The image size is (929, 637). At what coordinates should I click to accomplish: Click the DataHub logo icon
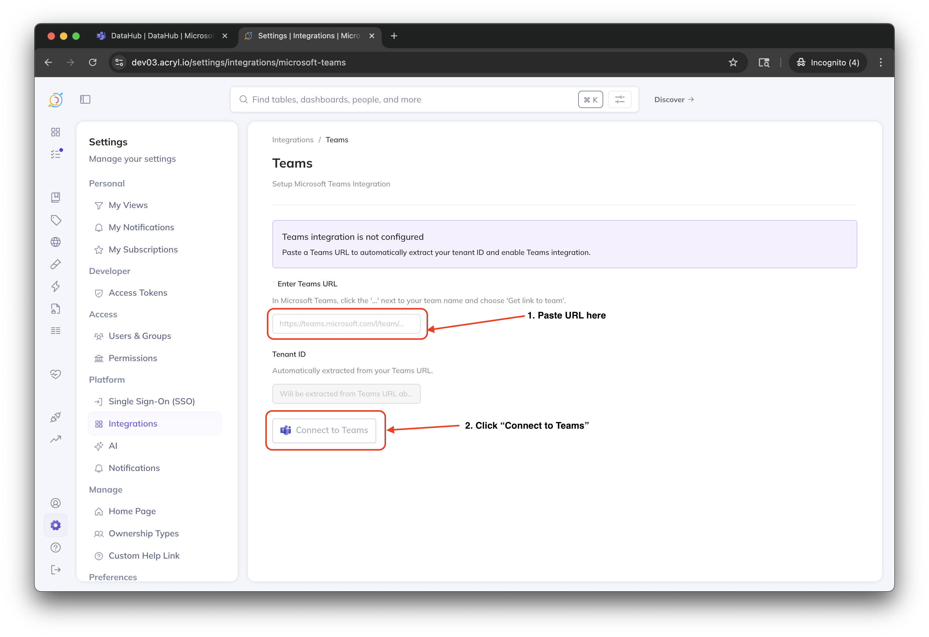(56, 100)
